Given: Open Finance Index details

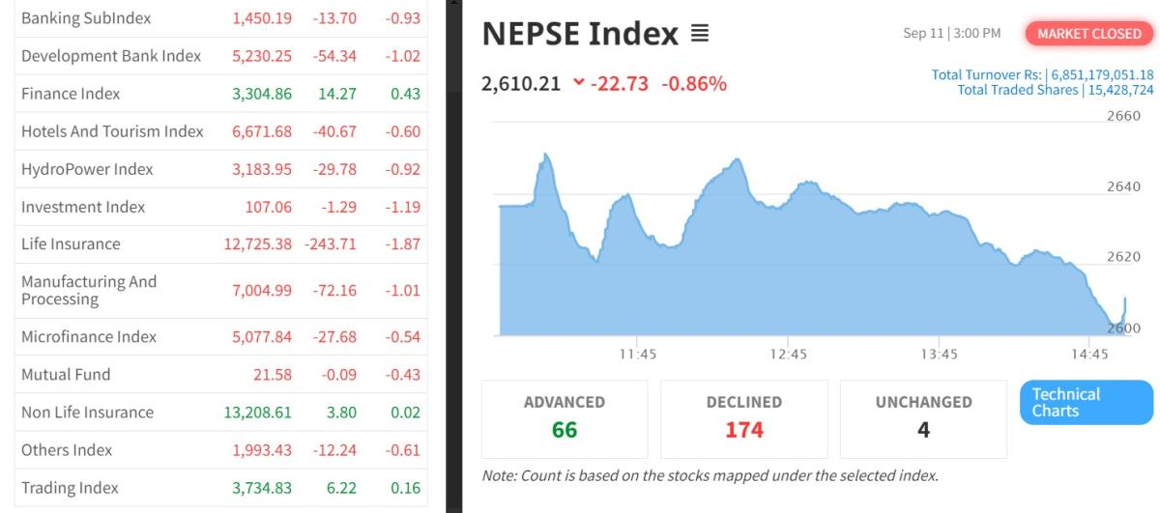Looking at the screenshot, I should click(x=71, y=94).
